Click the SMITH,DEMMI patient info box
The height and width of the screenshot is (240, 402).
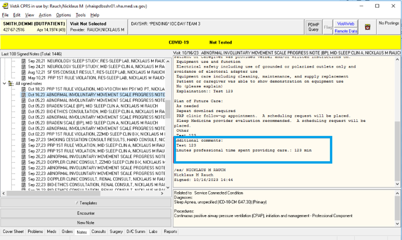click(34, 27)
